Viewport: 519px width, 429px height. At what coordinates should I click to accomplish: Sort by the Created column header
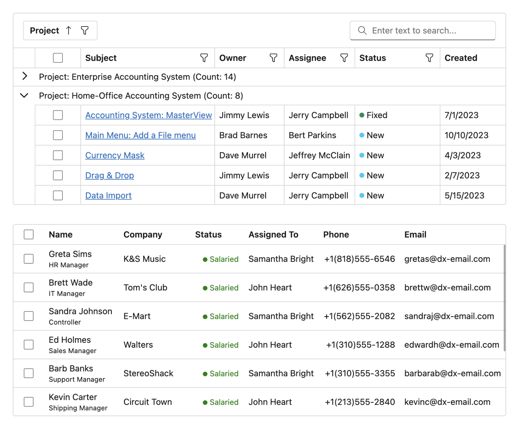[x=461, y=58]
